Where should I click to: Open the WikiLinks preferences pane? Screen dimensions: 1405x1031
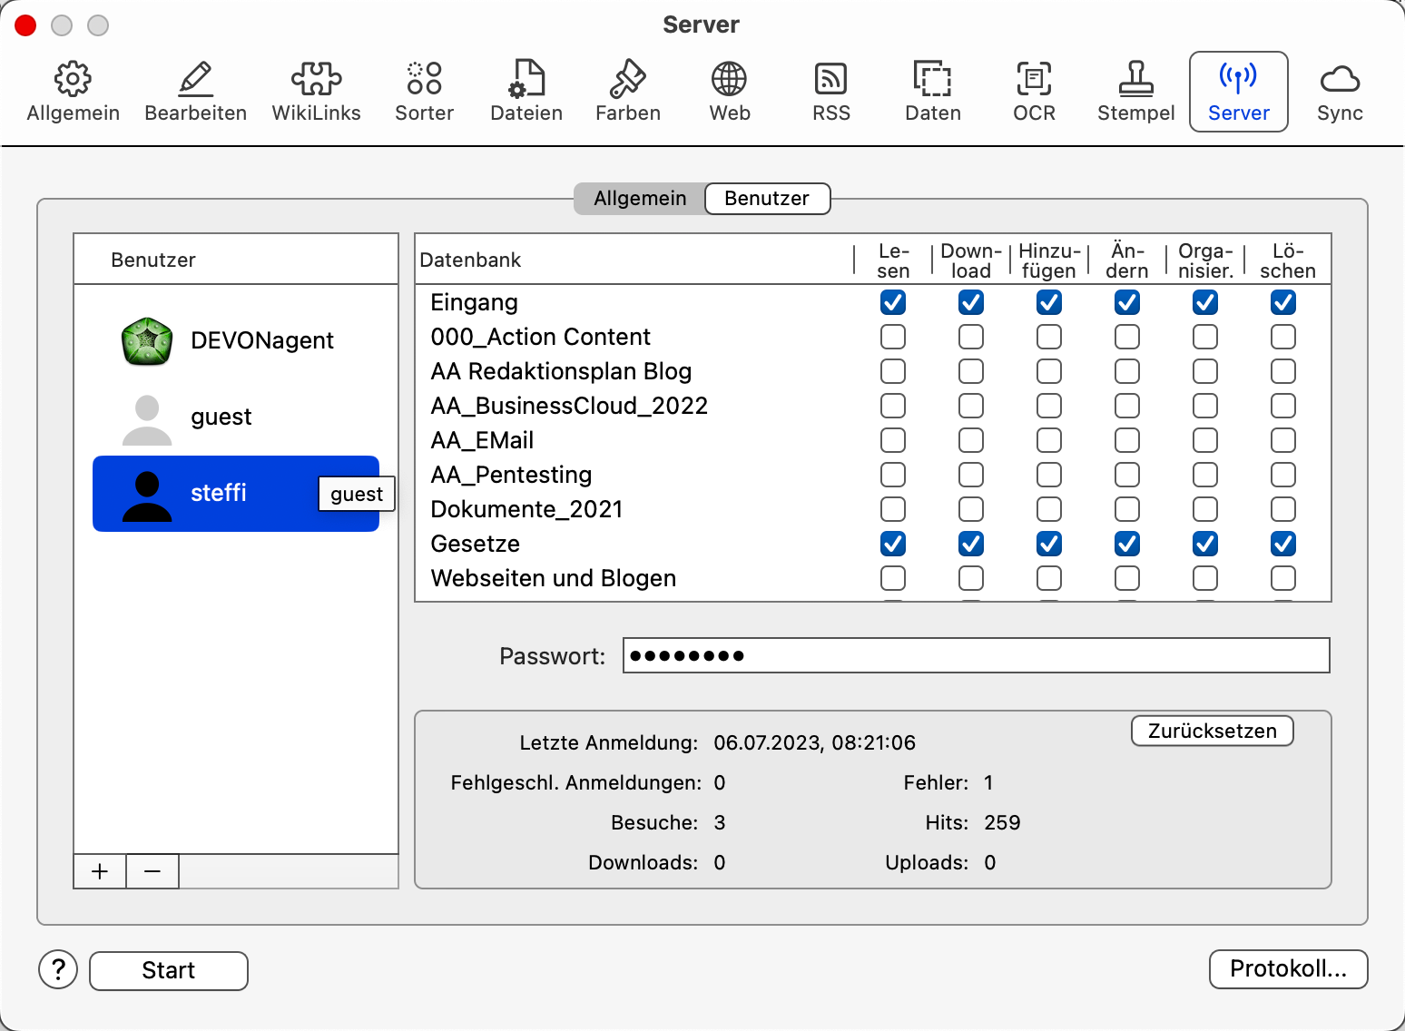(316, 92)
